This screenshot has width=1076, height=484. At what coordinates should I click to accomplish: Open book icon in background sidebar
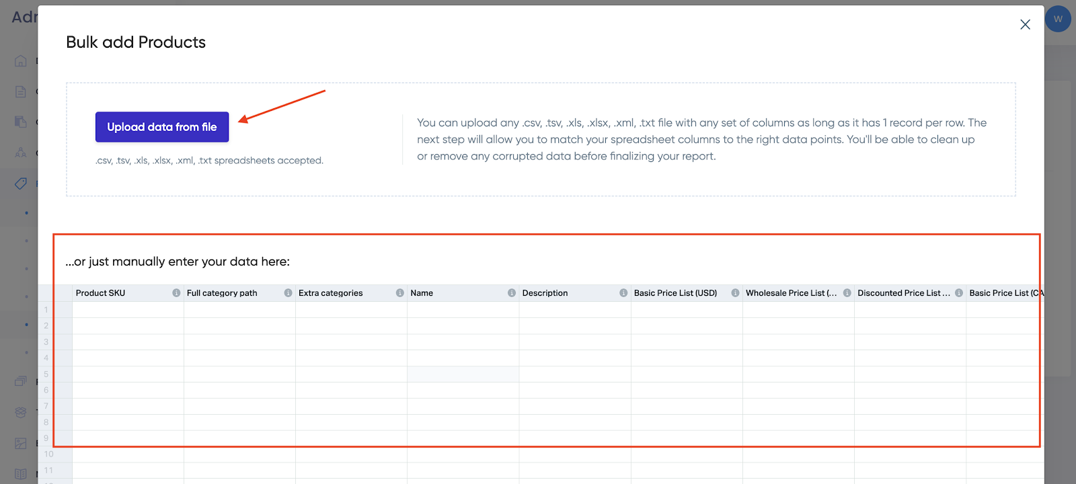(21, 474)
